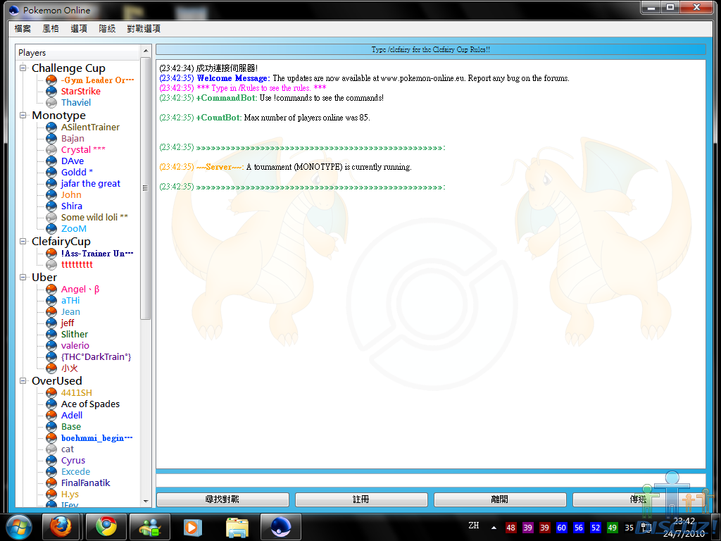Viewport: 721px width, 541px height.
Task: Select the ball icon next to DAve
Action: click(x=51, y=161)
